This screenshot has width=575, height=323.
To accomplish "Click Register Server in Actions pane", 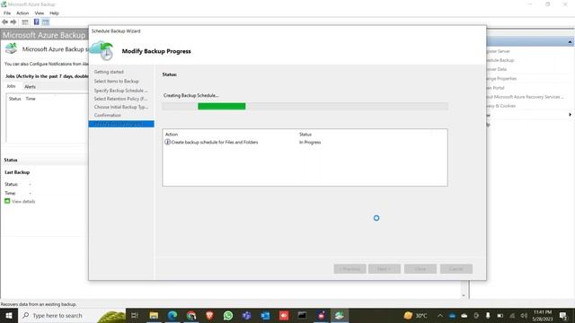I will tap(498, 51).
